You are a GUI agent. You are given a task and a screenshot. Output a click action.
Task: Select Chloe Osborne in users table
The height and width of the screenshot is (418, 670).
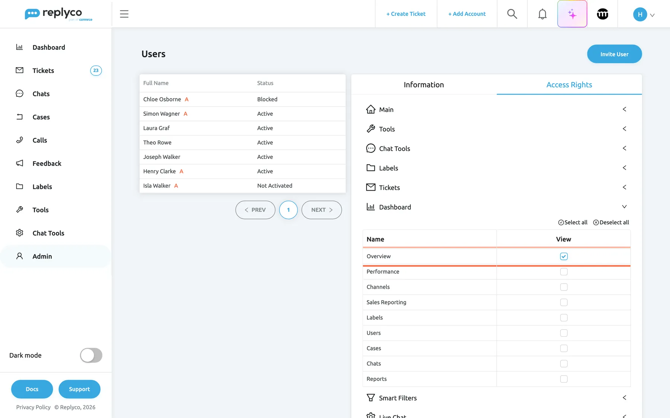point(242,99)
